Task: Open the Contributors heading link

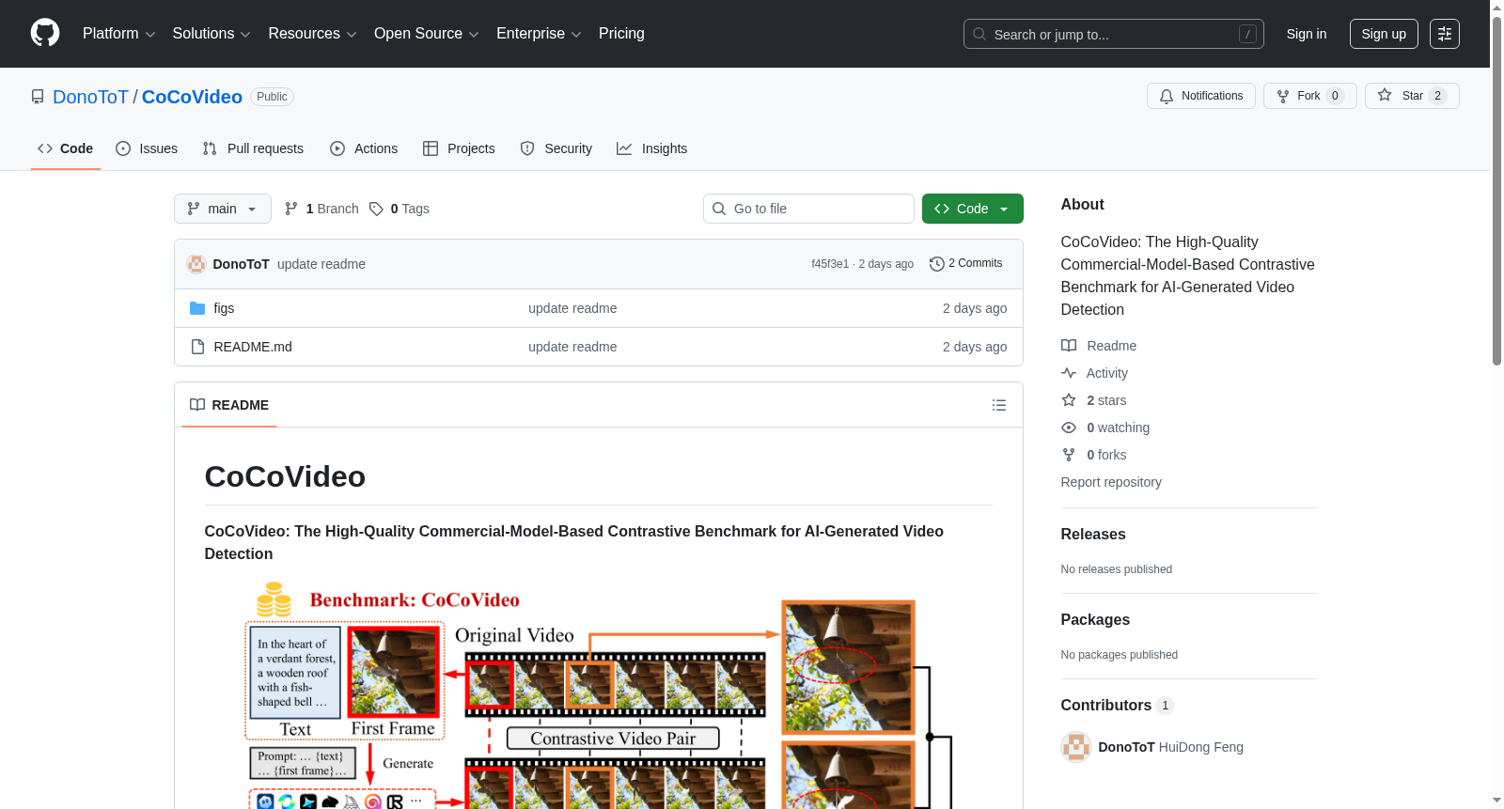Action: pos(1118,705)
